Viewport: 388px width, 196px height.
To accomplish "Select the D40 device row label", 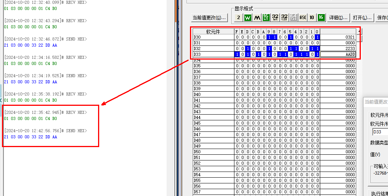I will pyautogui.click(x=213, y=95).
